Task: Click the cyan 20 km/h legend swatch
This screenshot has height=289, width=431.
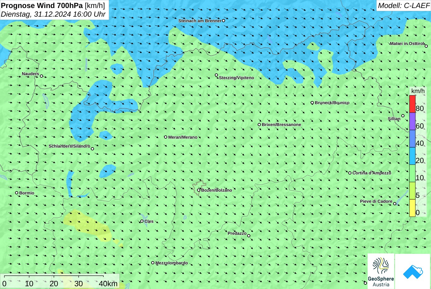Action: coord(412,156)
